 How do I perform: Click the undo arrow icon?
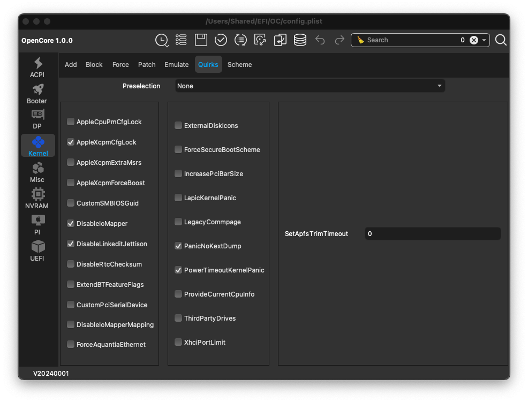320,40
